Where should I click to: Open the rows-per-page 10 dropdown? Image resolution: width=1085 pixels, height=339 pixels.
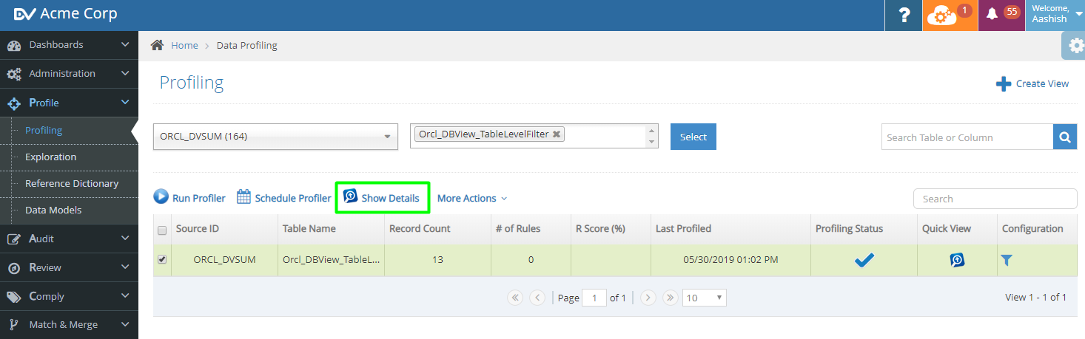[704, 298]
